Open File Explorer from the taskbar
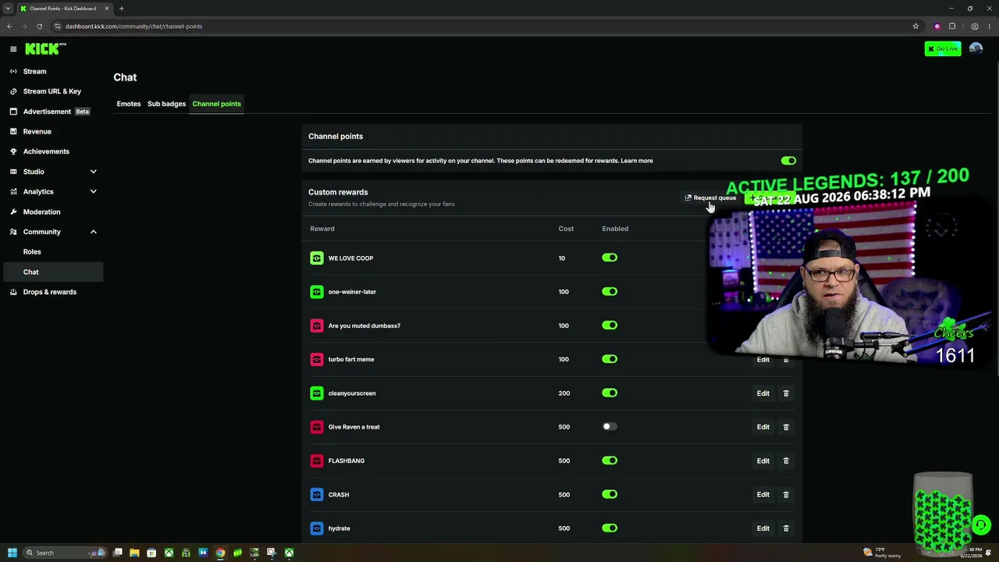Viewport: 999px width, 562px height. [134, 553]
